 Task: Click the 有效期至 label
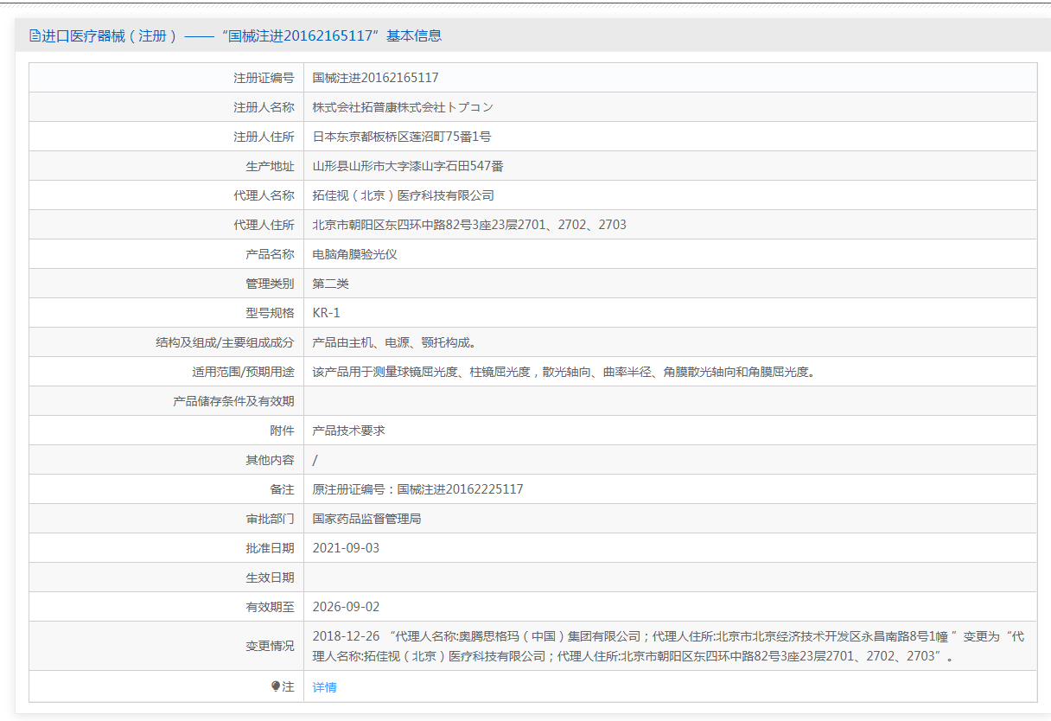pos(270,607)
